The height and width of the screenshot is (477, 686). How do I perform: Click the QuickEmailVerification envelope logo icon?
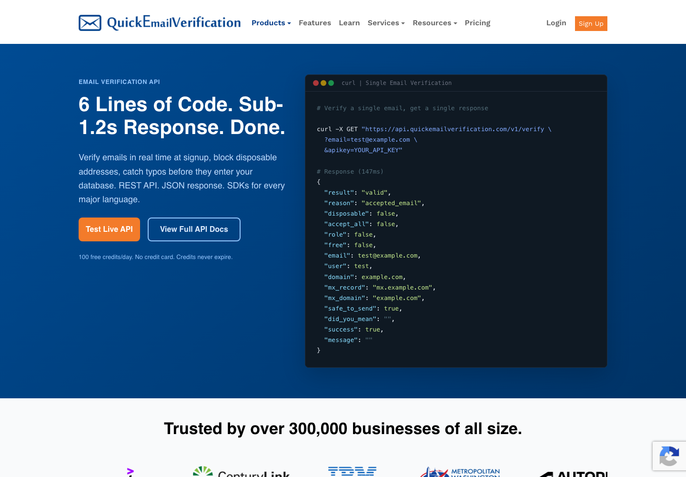pos(90,23)
